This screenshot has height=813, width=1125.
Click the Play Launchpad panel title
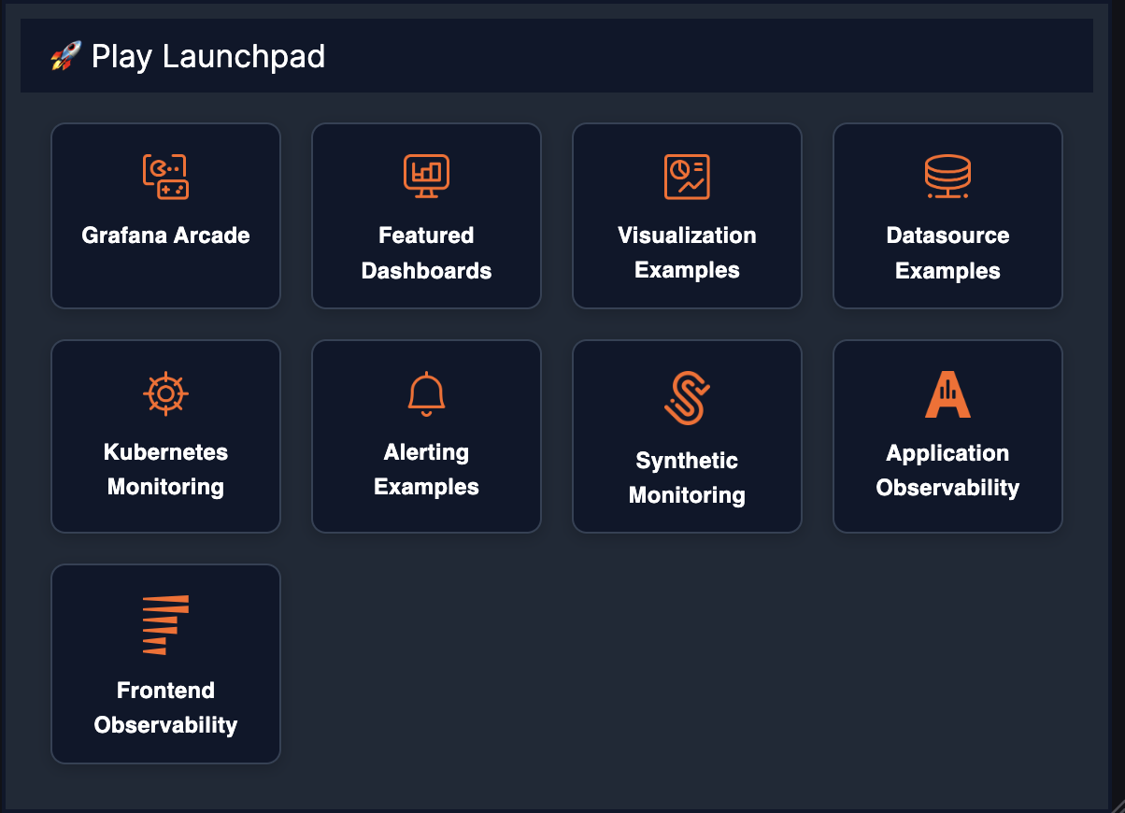208,56
